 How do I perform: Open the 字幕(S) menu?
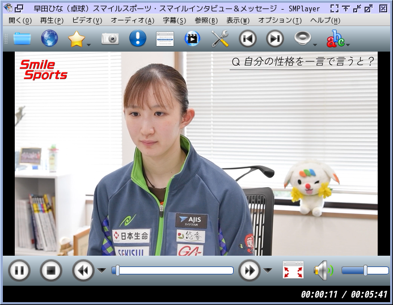[175, 20]
